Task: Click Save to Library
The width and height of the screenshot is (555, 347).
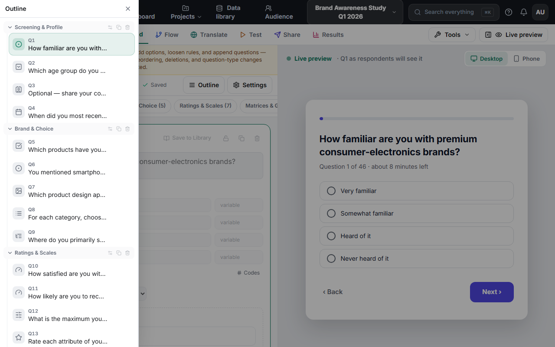Action: (187, 138)
